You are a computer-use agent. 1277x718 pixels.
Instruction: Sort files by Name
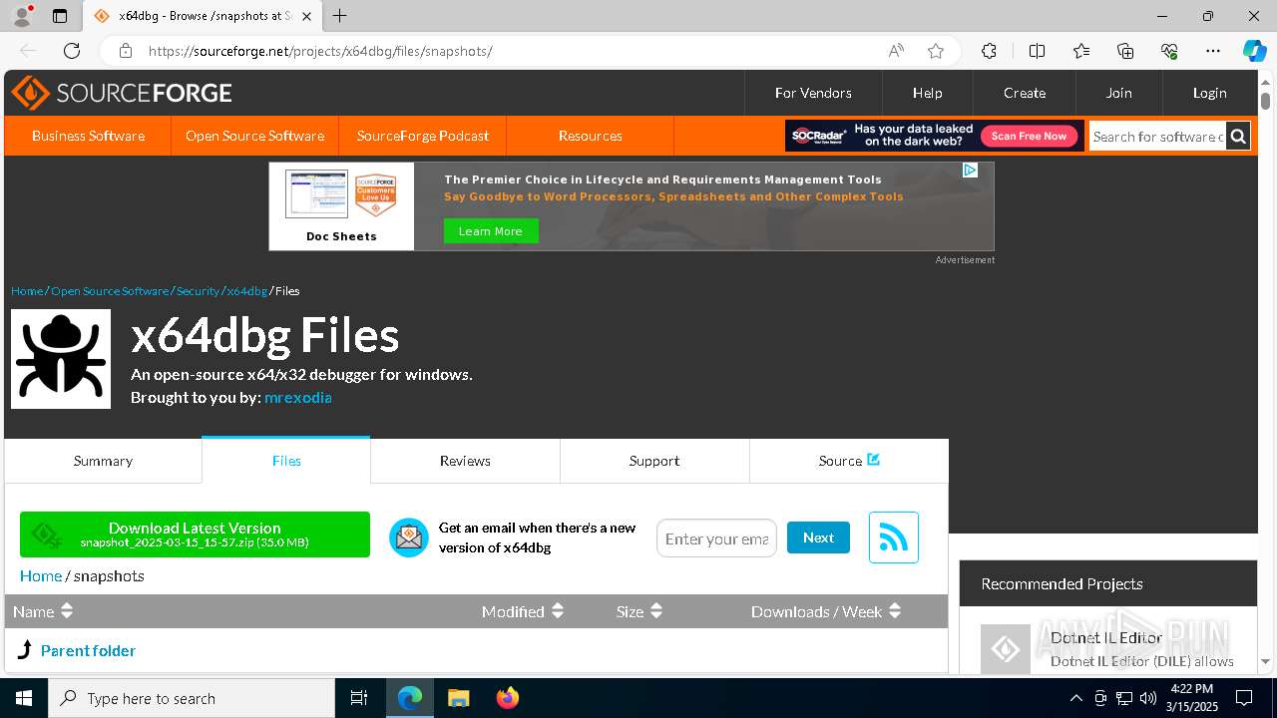click(43, 611)
